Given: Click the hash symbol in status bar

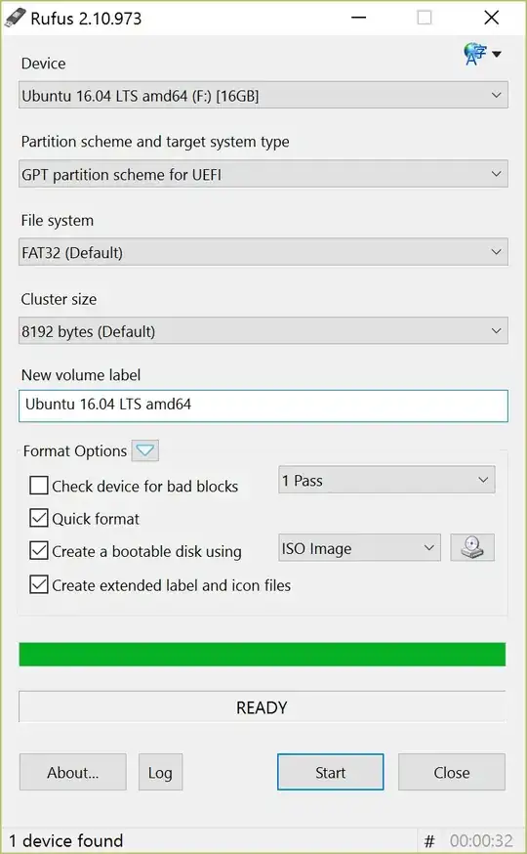Looking at the screenshot, I should pyautogui.click(x=429, y=841).
